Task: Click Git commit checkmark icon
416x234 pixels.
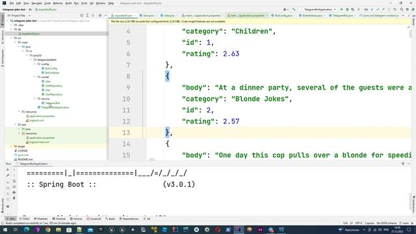Action: pos(378,10)
